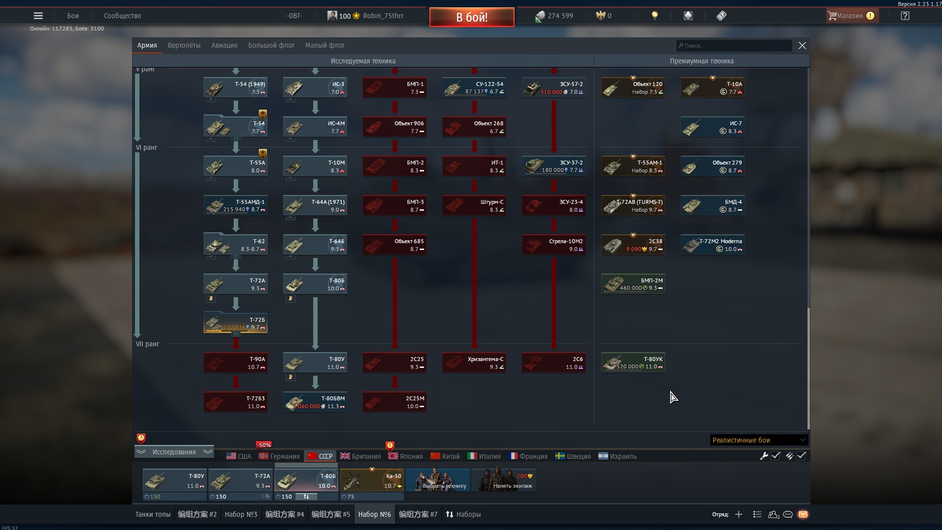The image size is (942, 530).
Task: Open the Наборы presets list
Action: pos(463,514)
